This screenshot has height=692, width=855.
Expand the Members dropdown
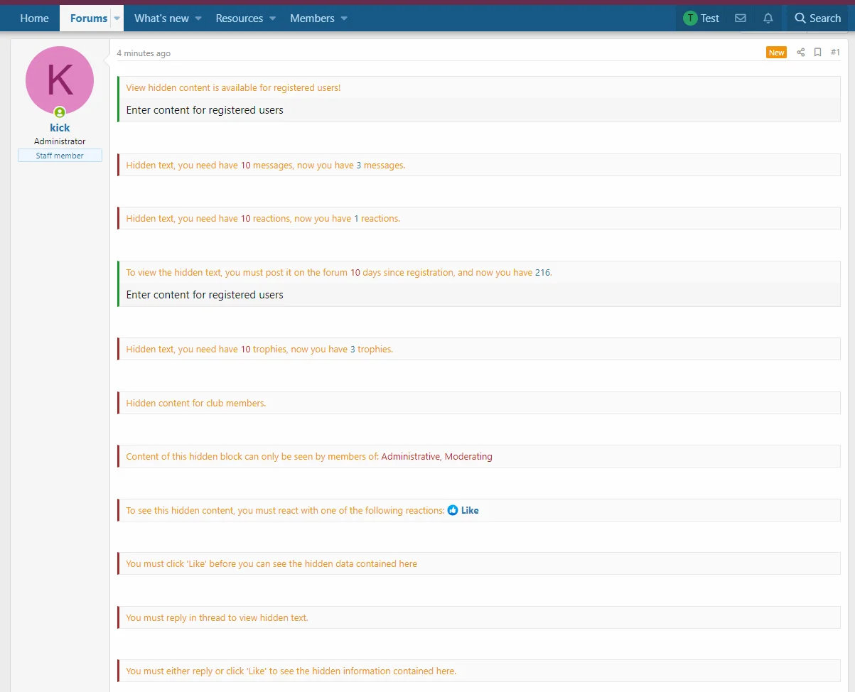pyautogui.click(x=345, y=18)
